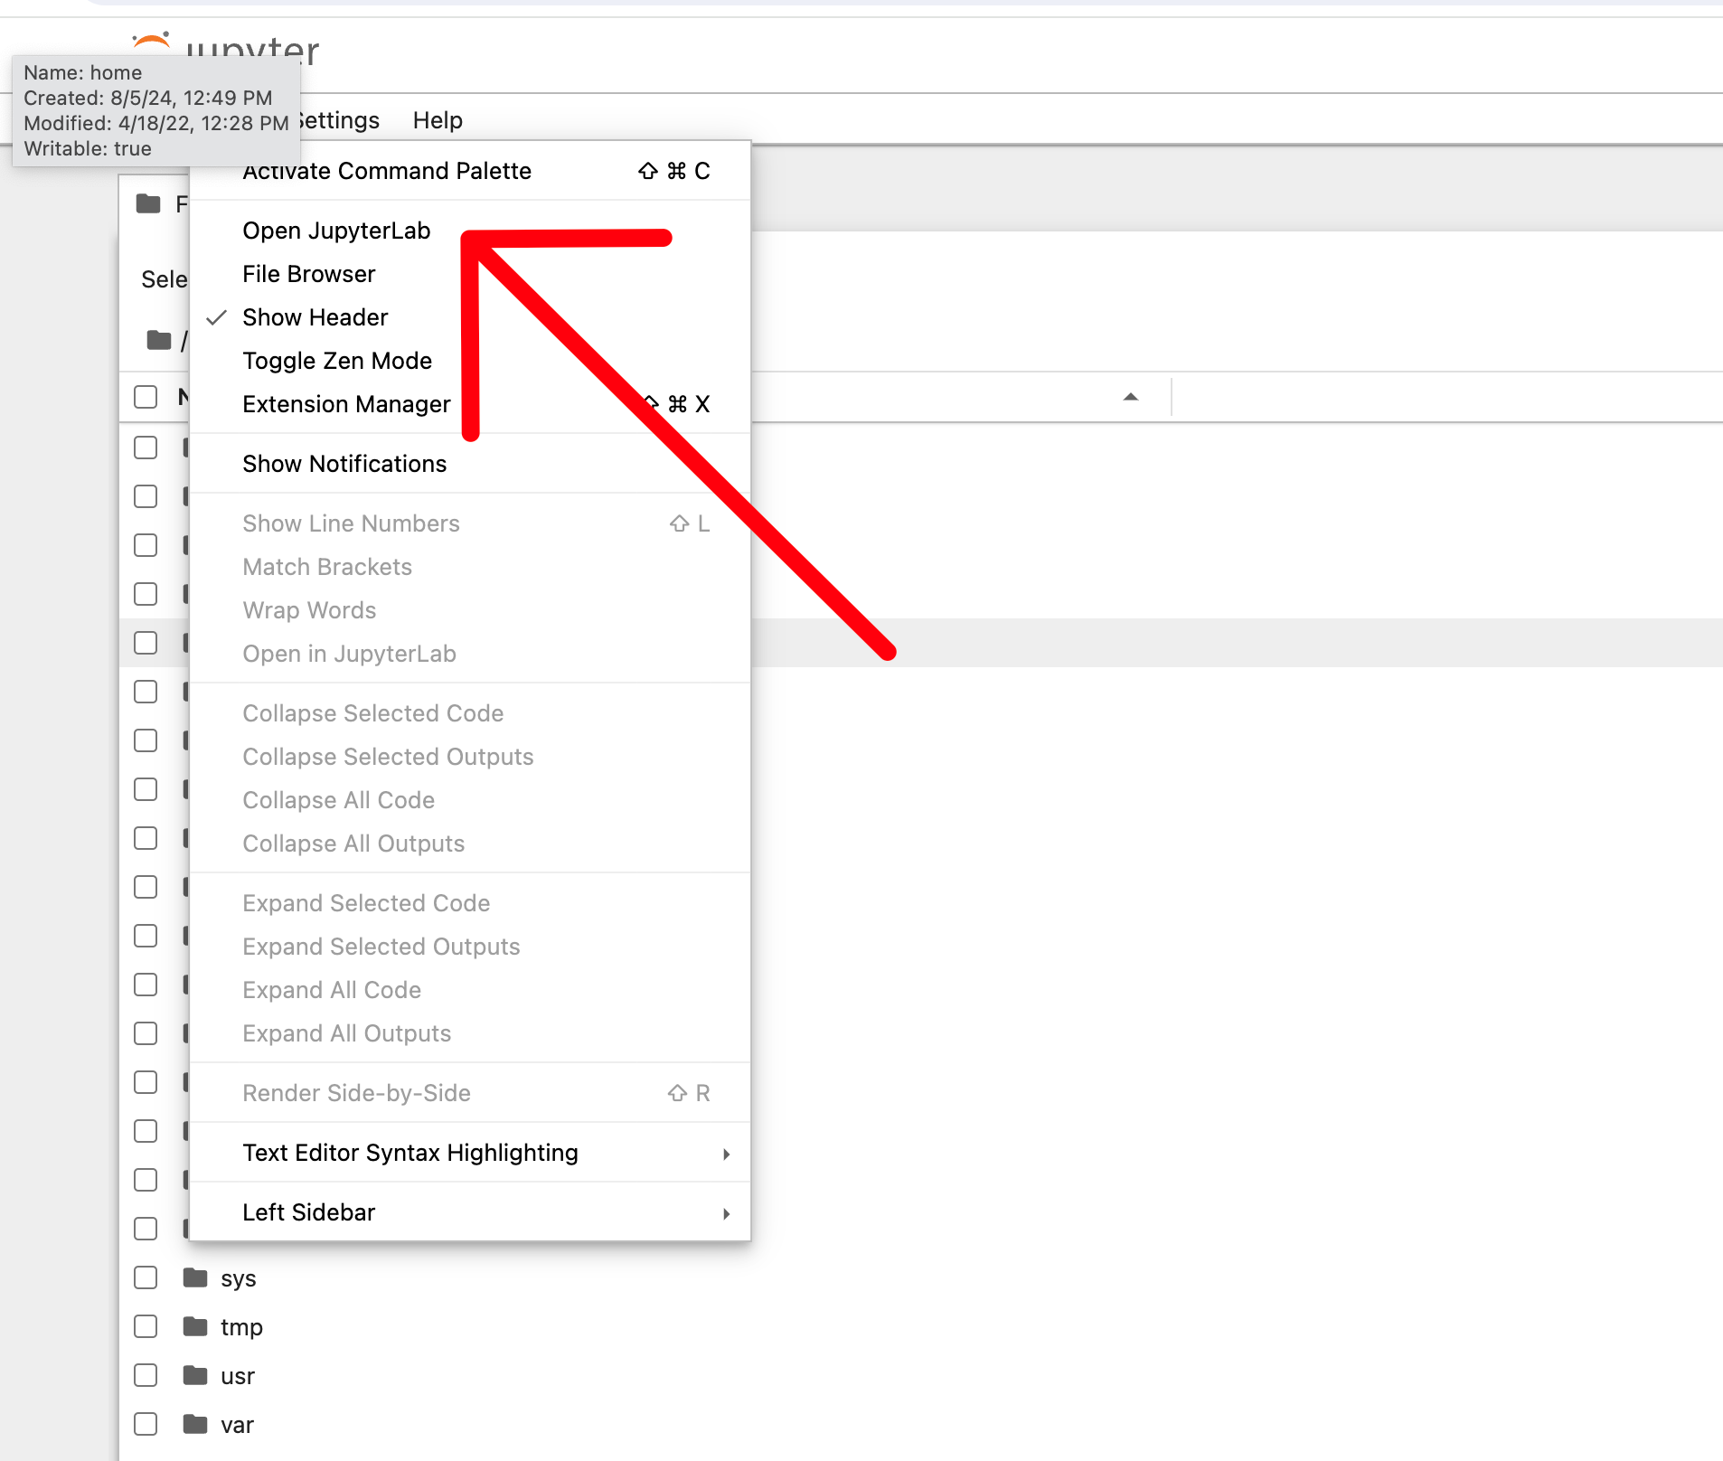Viewport: 1723px width, 1461px height.
Task: Click Collapse Selected Code
Action: click(470, 713)
